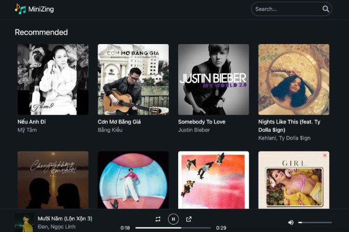Select the Justin Bieber My World 2.0 cover
This screenshot has width=349, height=232.
click(x=213, y=79)
